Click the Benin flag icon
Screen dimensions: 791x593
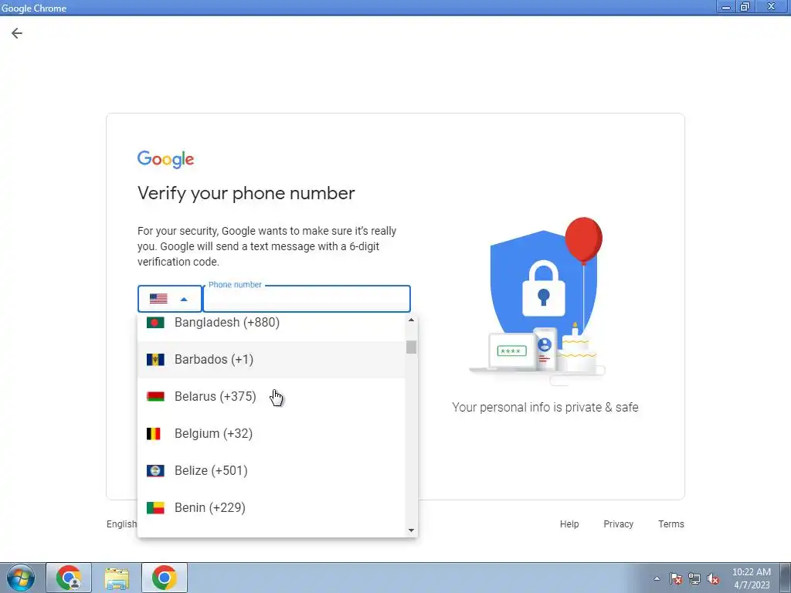(155, 508)
